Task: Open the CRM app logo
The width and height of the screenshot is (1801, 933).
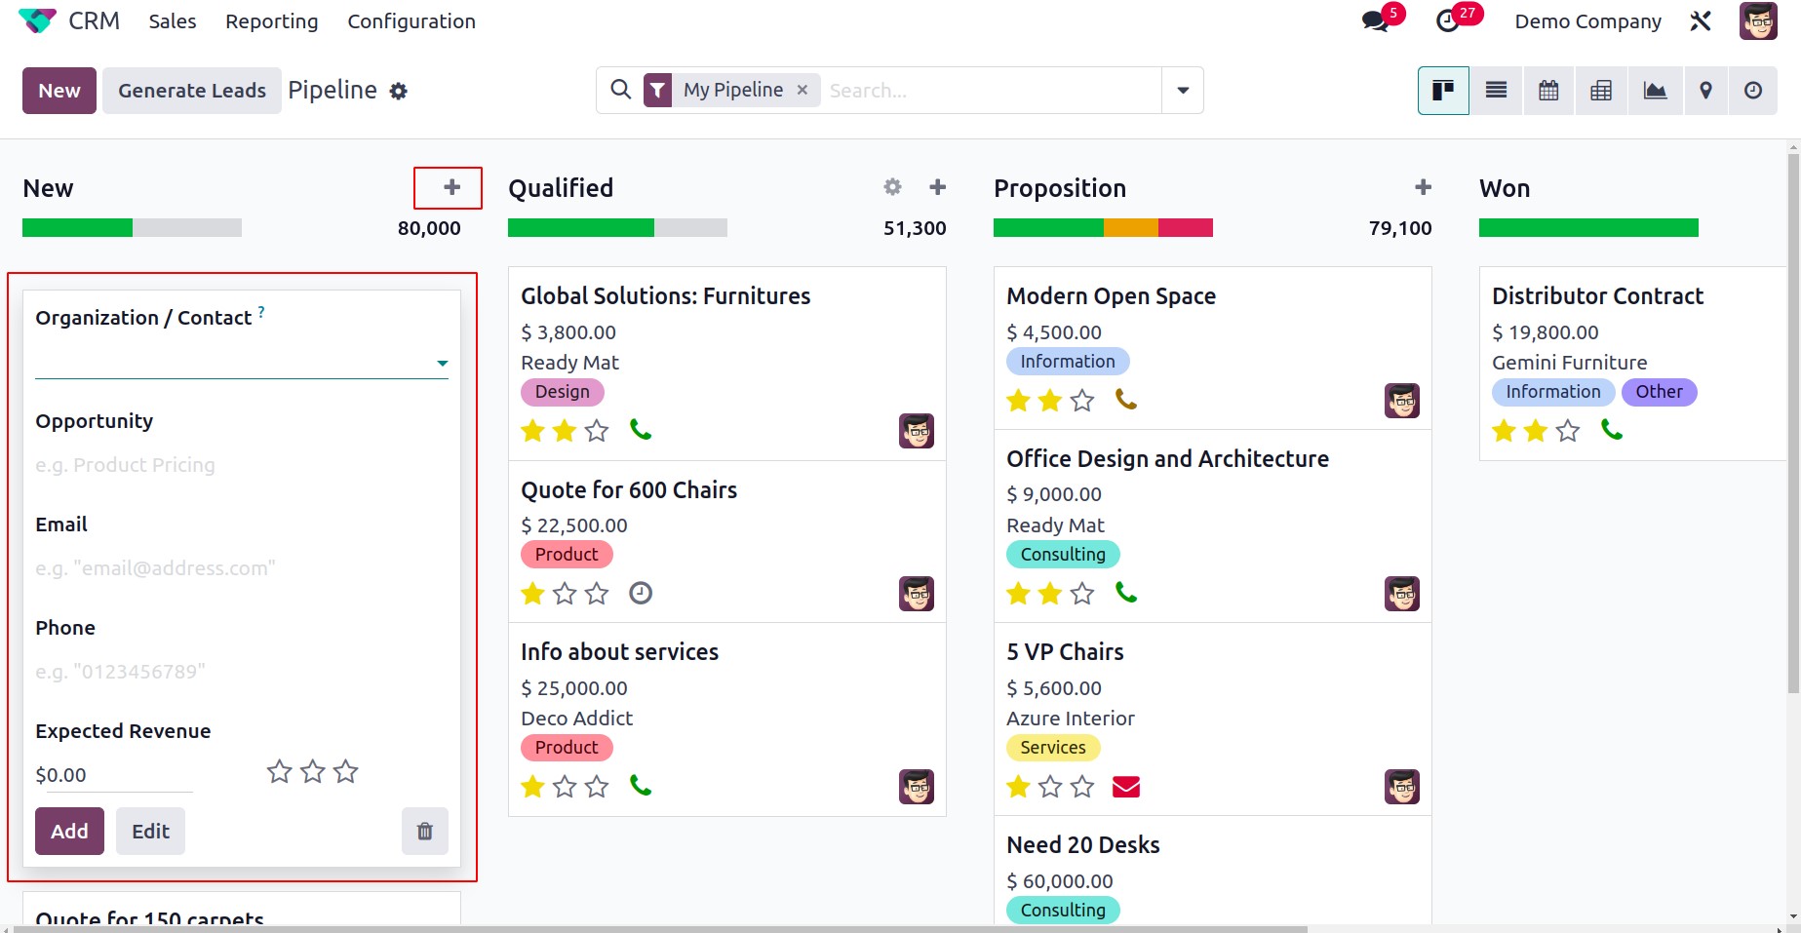Action: pyautogui.click(x=37, y=20)
